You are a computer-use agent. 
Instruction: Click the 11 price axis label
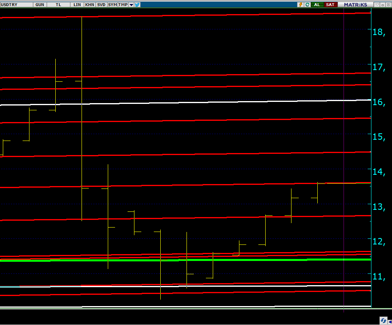[x=379, y=276]
